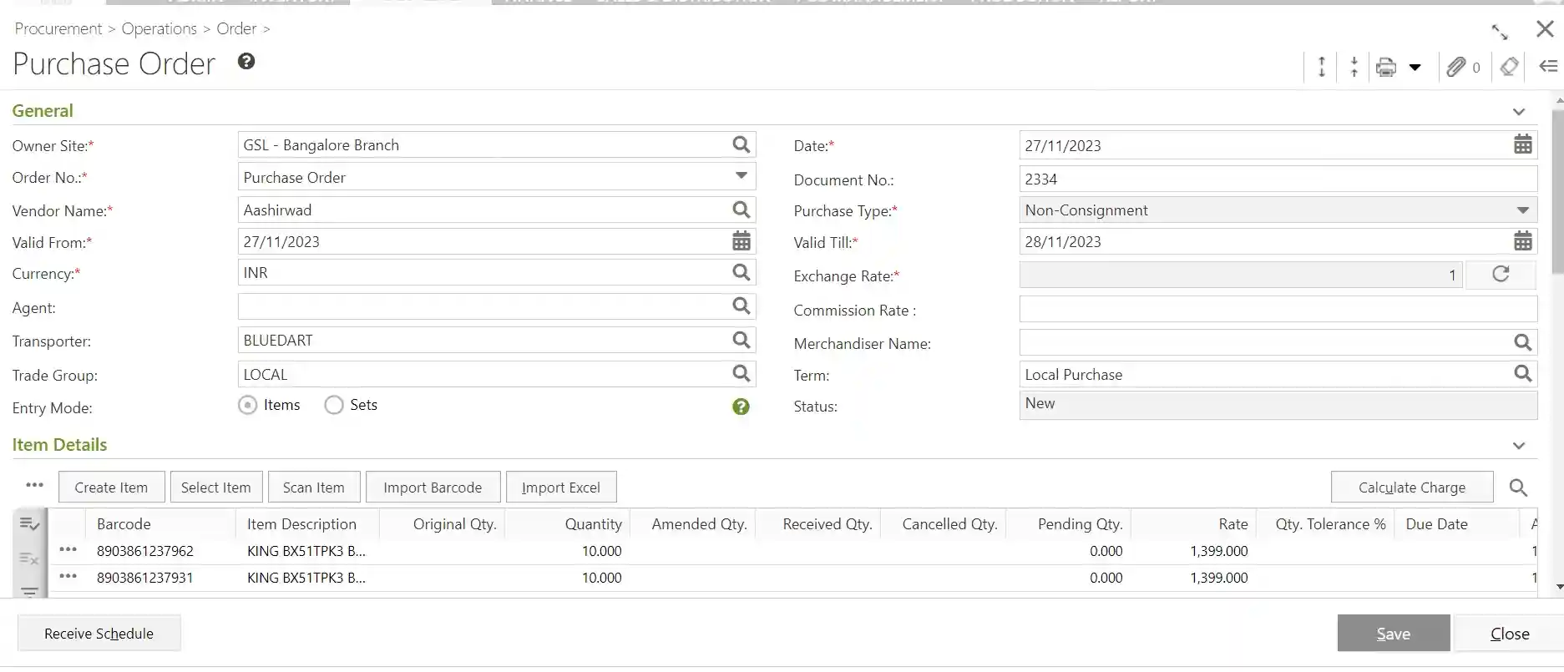The height and width of the screenshot is (672, 1564).
Task: Click the vertical scrollbar thumb
Action: (x=1557, y=192)
